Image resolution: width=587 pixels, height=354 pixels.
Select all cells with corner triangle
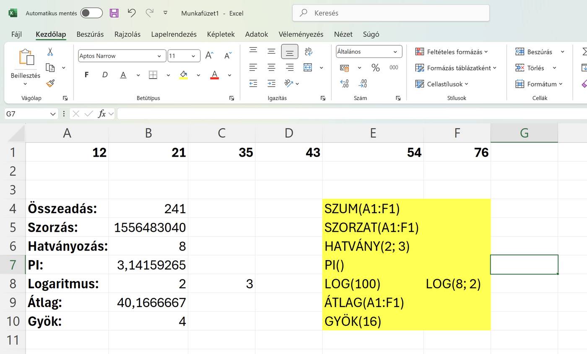coord(16,133)
